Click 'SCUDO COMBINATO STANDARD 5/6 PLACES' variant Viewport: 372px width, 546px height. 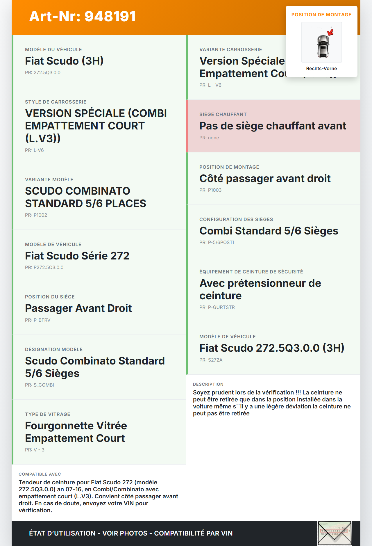(85, 197)
